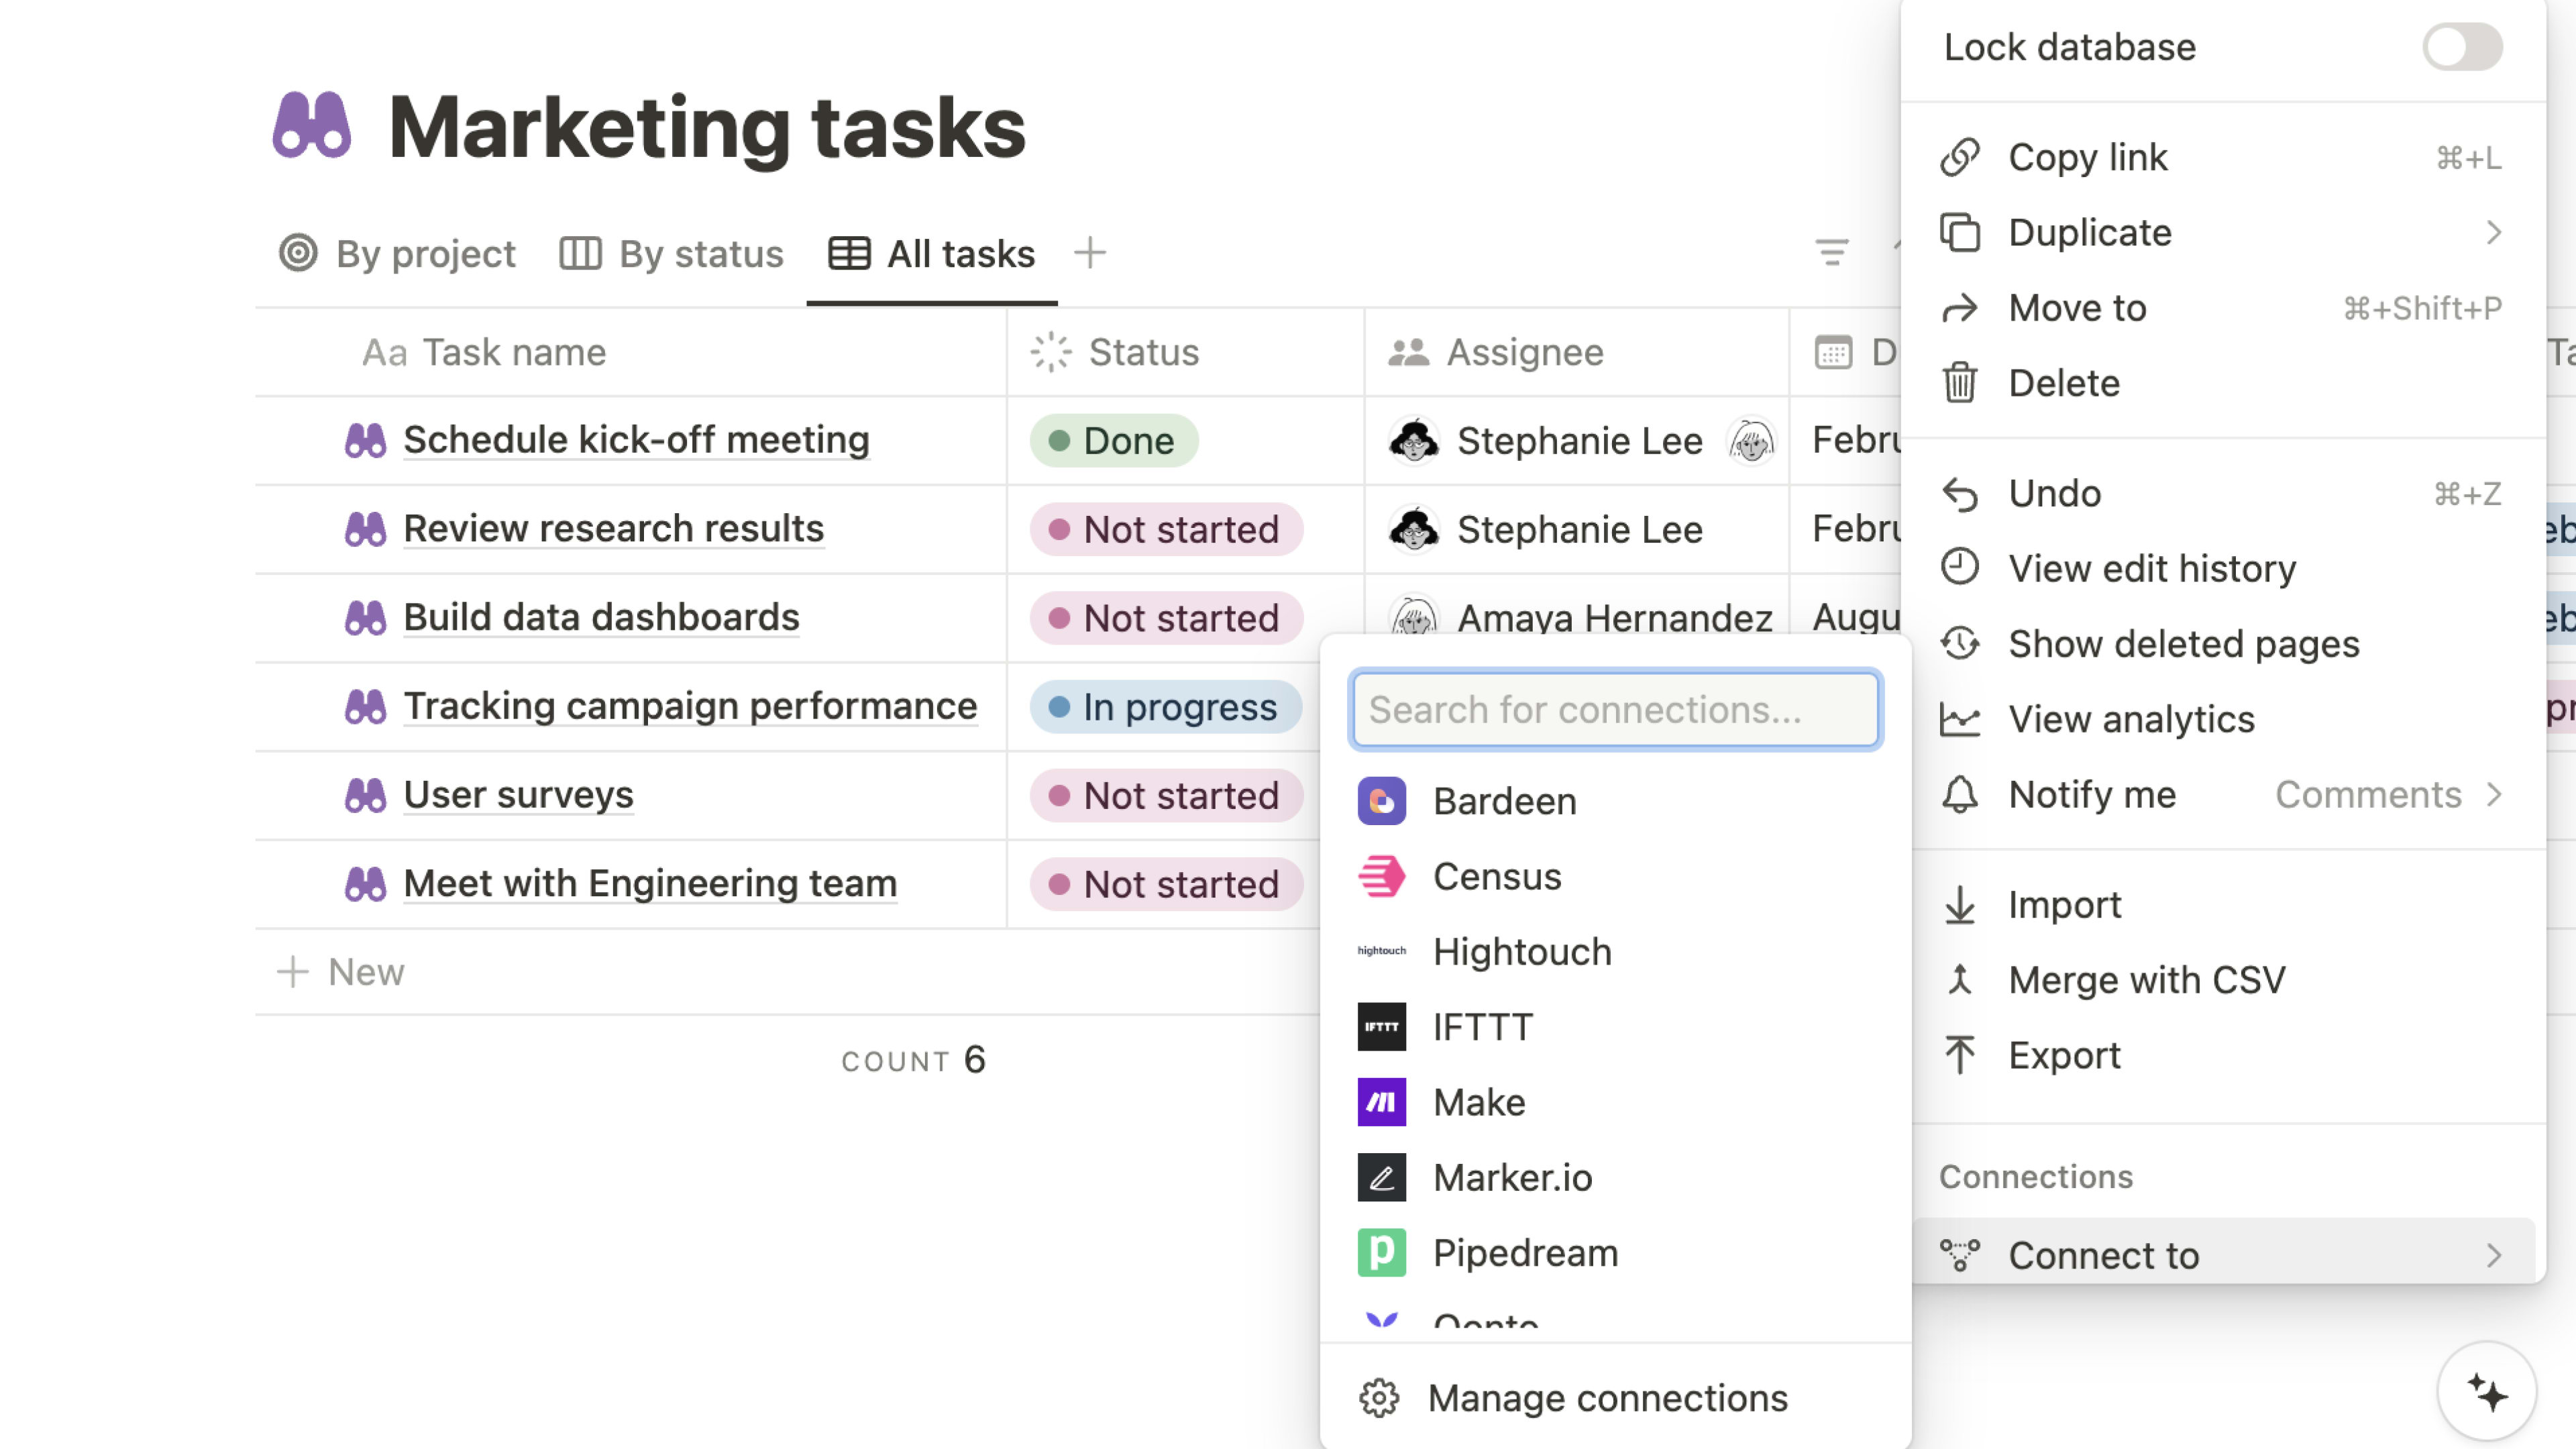Open the Notion AI sparkle button
Screen dimensions: 2576x1449
pos(2487,1392)
